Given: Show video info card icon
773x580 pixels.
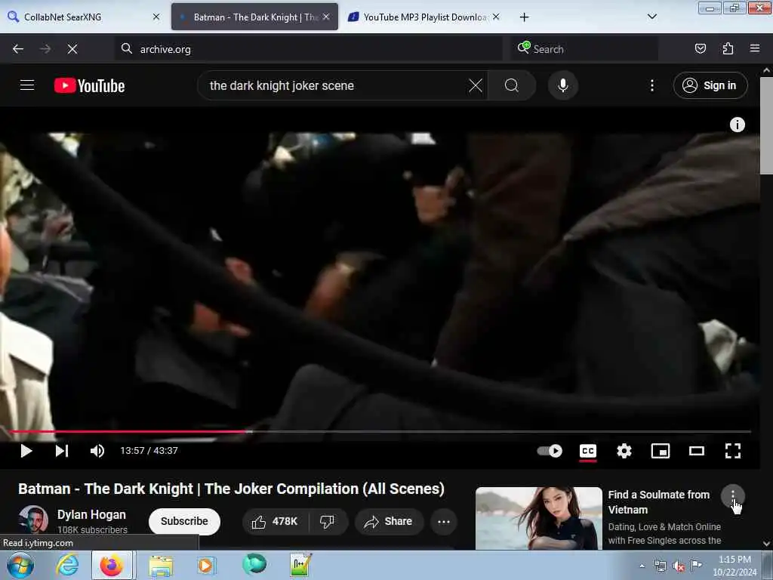Looking at the screenshot, I should [737, 125].
